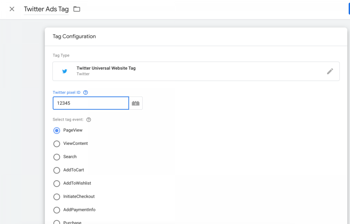Select the PageView radio button

[x=57, y=130]
